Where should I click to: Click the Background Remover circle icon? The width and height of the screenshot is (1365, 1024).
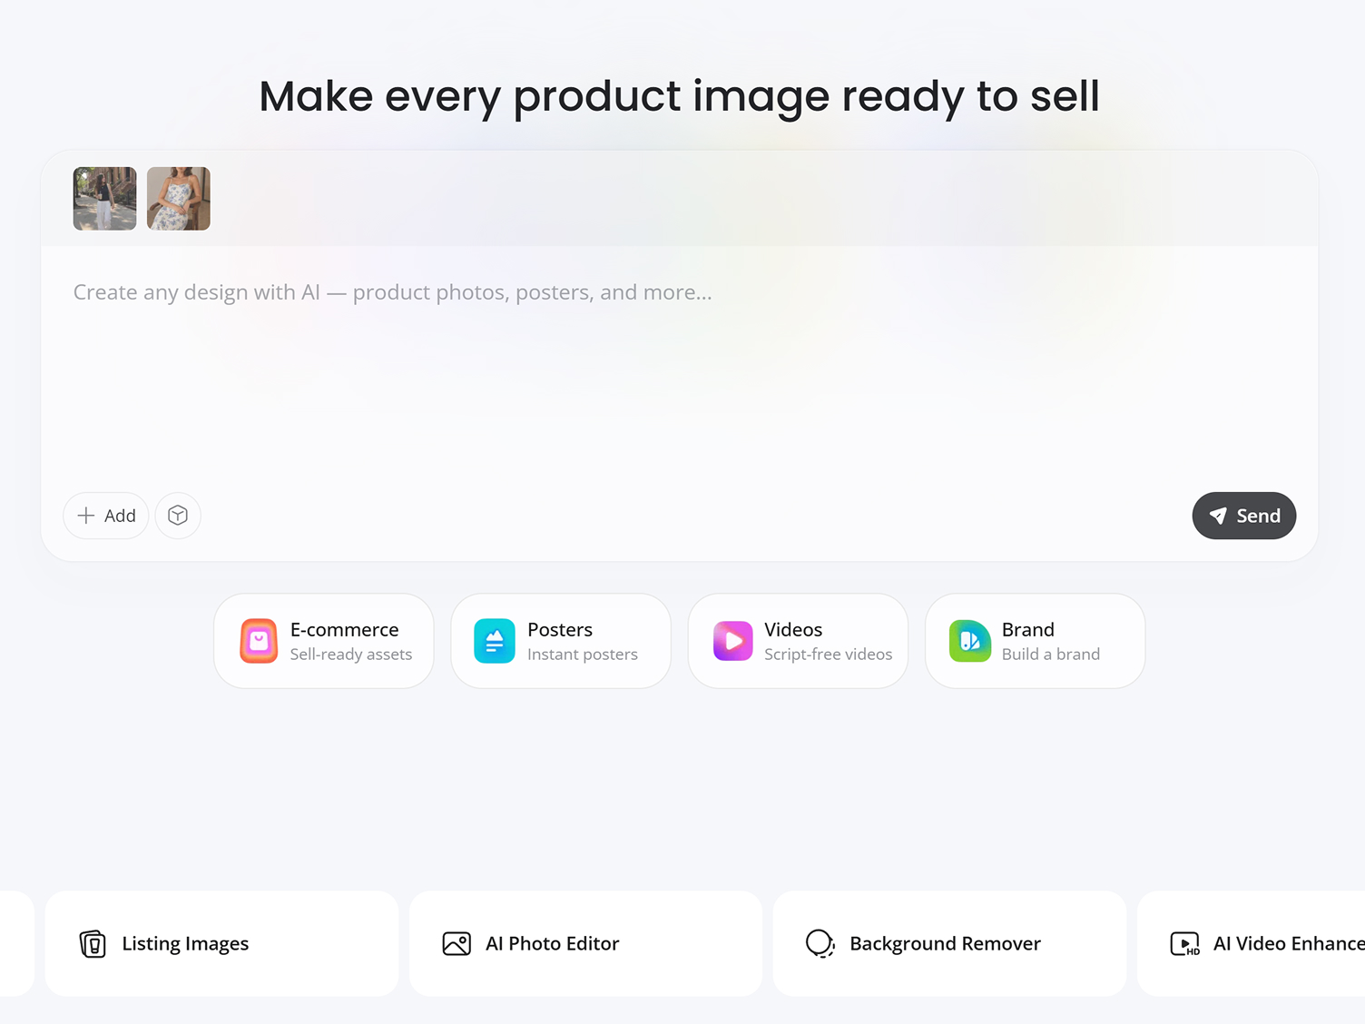(x=820, y=944)
